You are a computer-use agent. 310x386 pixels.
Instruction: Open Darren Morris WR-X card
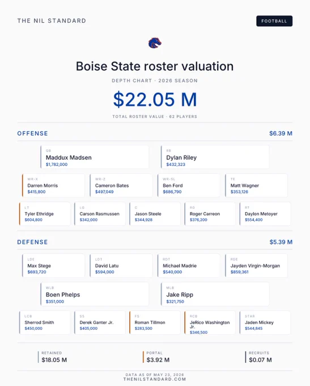click(x=53, y=186)
